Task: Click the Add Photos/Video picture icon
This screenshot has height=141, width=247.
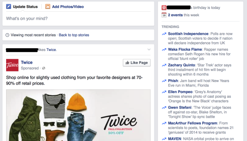Action: pos(48,7)
